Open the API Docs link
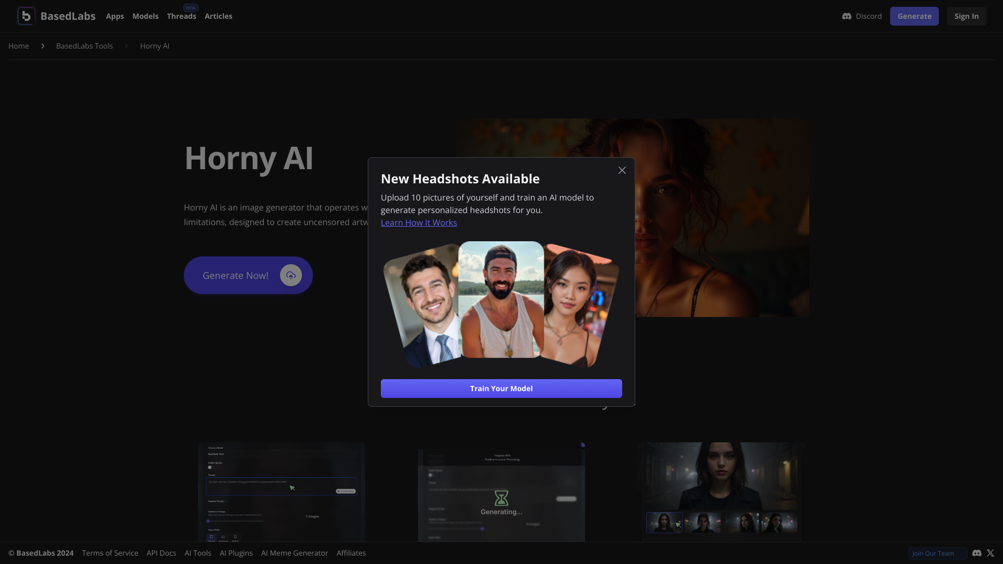This screenshot has height=564, width=1003. (x=161, y=553)
